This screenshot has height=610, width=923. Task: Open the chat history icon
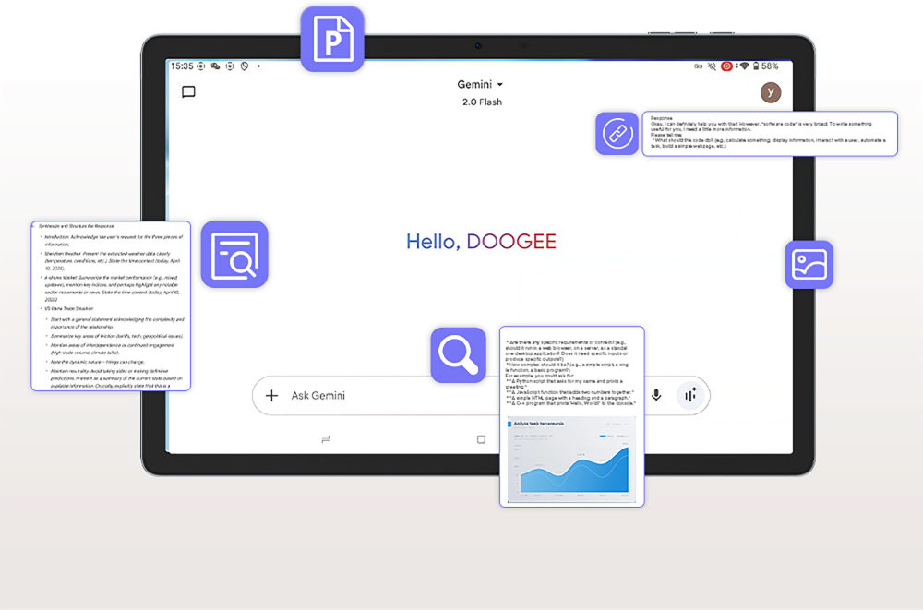click(x=188, y=92)
